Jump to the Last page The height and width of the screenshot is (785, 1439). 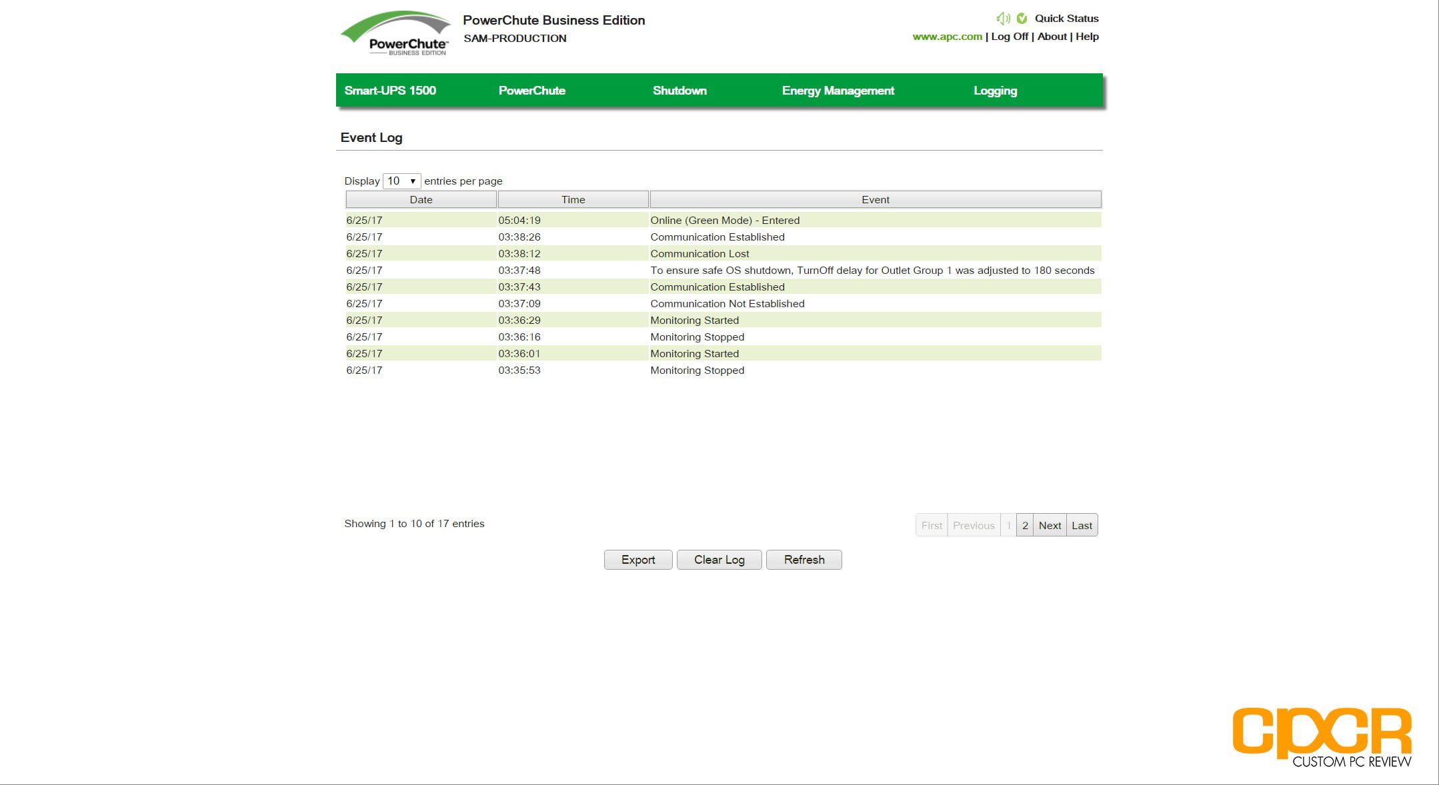pyautogui.click(x=1082, y=525)
